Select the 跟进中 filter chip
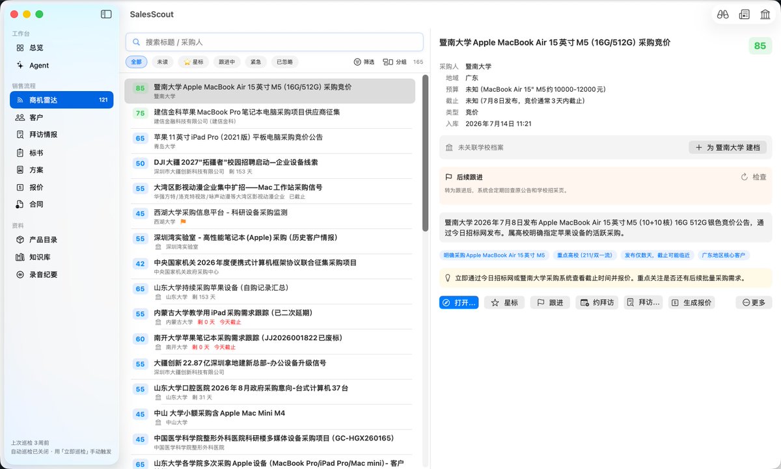Screen dimensions: 781x469 point(227,62)
